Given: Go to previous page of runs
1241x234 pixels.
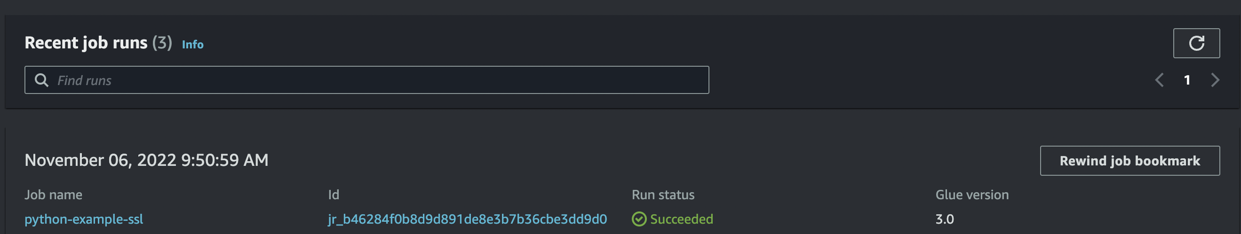Looking at the screenshot, I should pyautogui.click(x=1159, y=80).
